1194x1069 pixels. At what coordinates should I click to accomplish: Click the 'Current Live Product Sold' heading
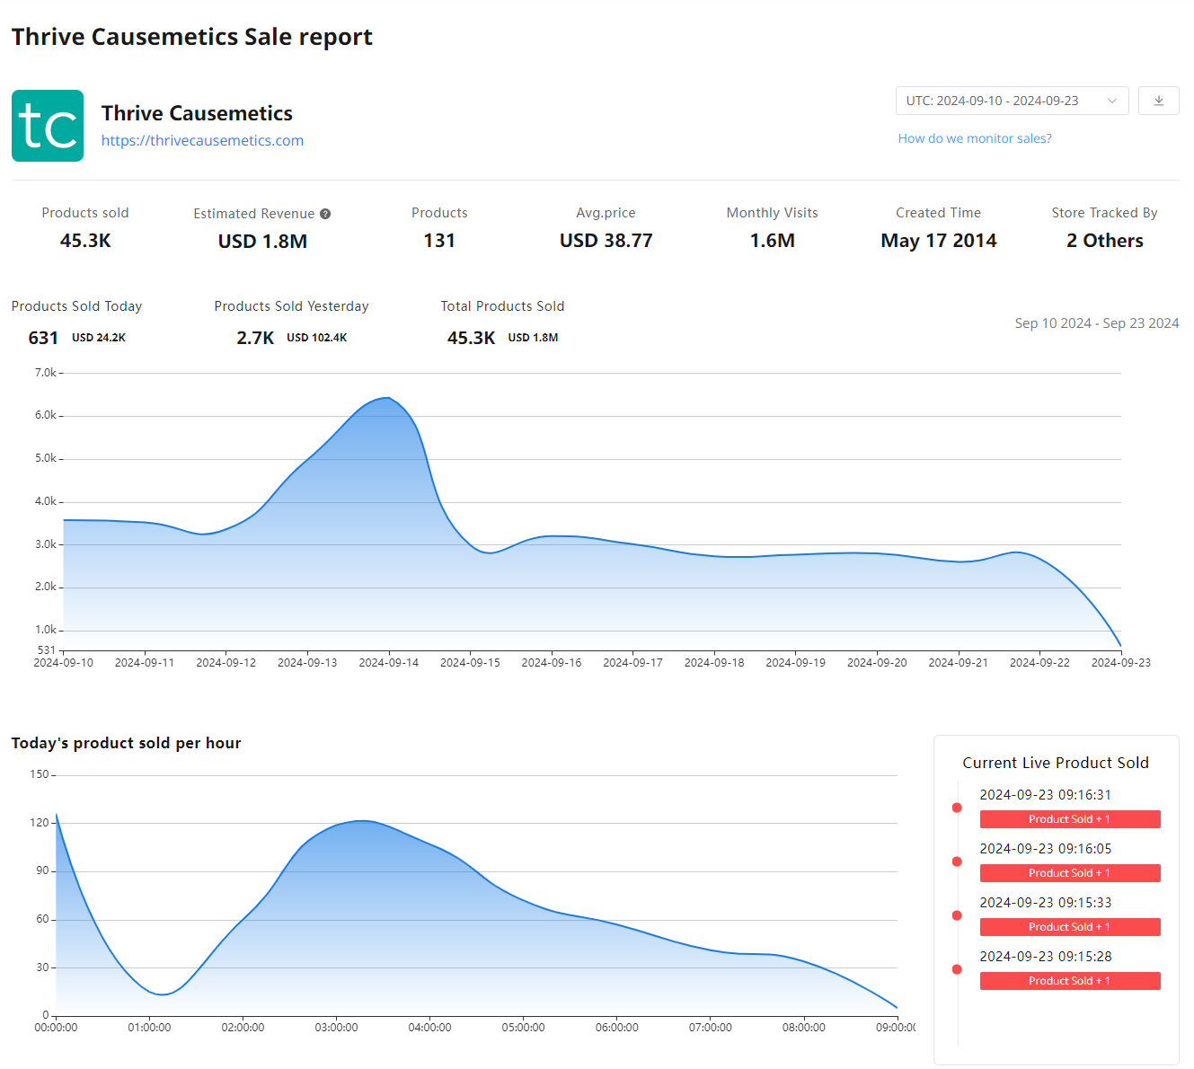point(1056,763)
